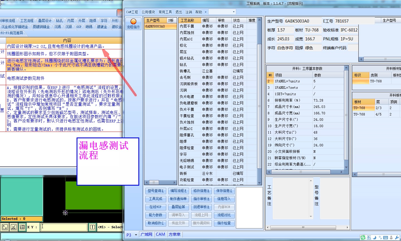Toggle the grid crosshair icon in CAM window

[22, 227]
